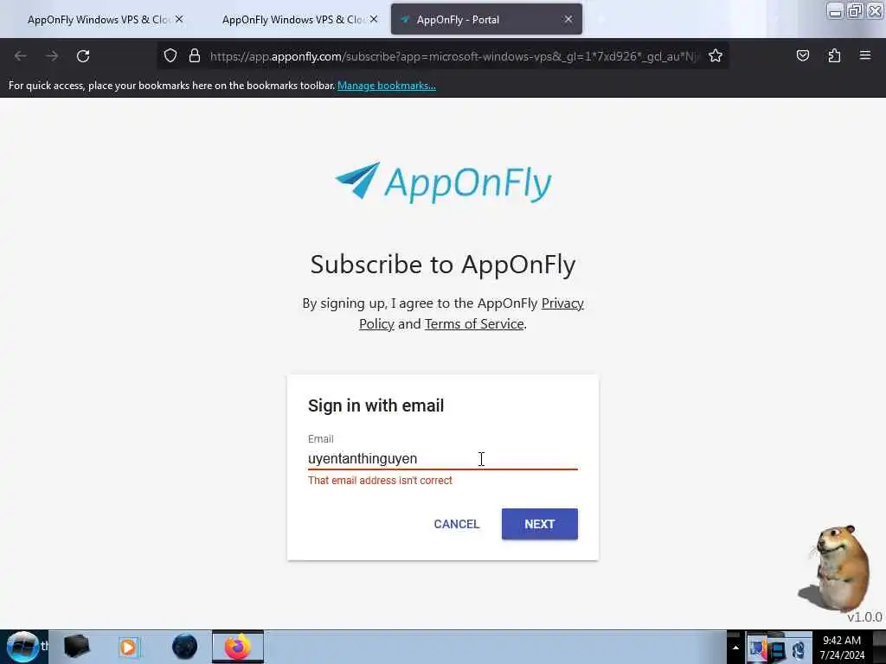886x664 pixels.
Task: Open the media player taskbar icon
Action: pos(128,647)
